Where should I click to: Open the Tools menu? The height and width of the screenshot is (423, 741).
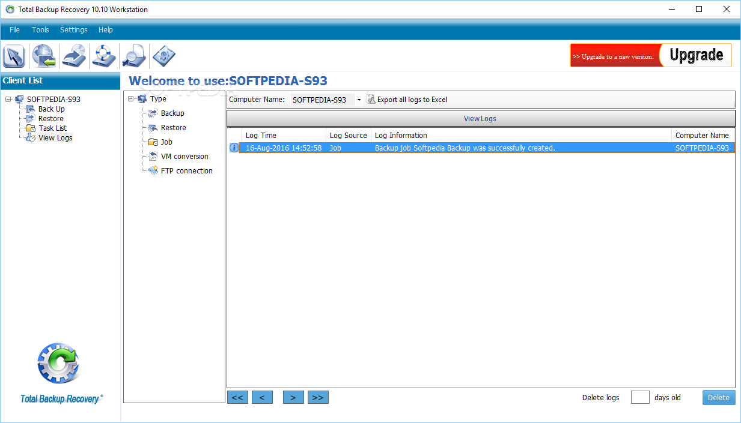click(x=40, y=29)
